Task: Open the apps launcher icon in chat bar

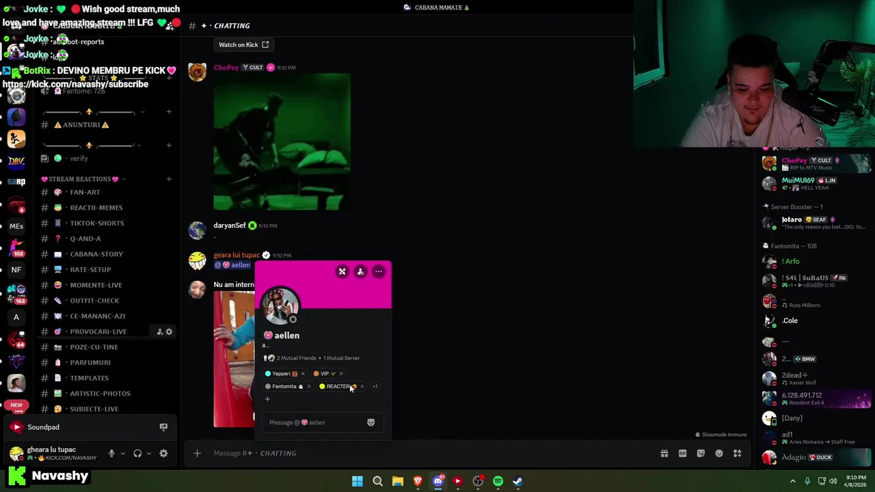Action: (737, 453)
